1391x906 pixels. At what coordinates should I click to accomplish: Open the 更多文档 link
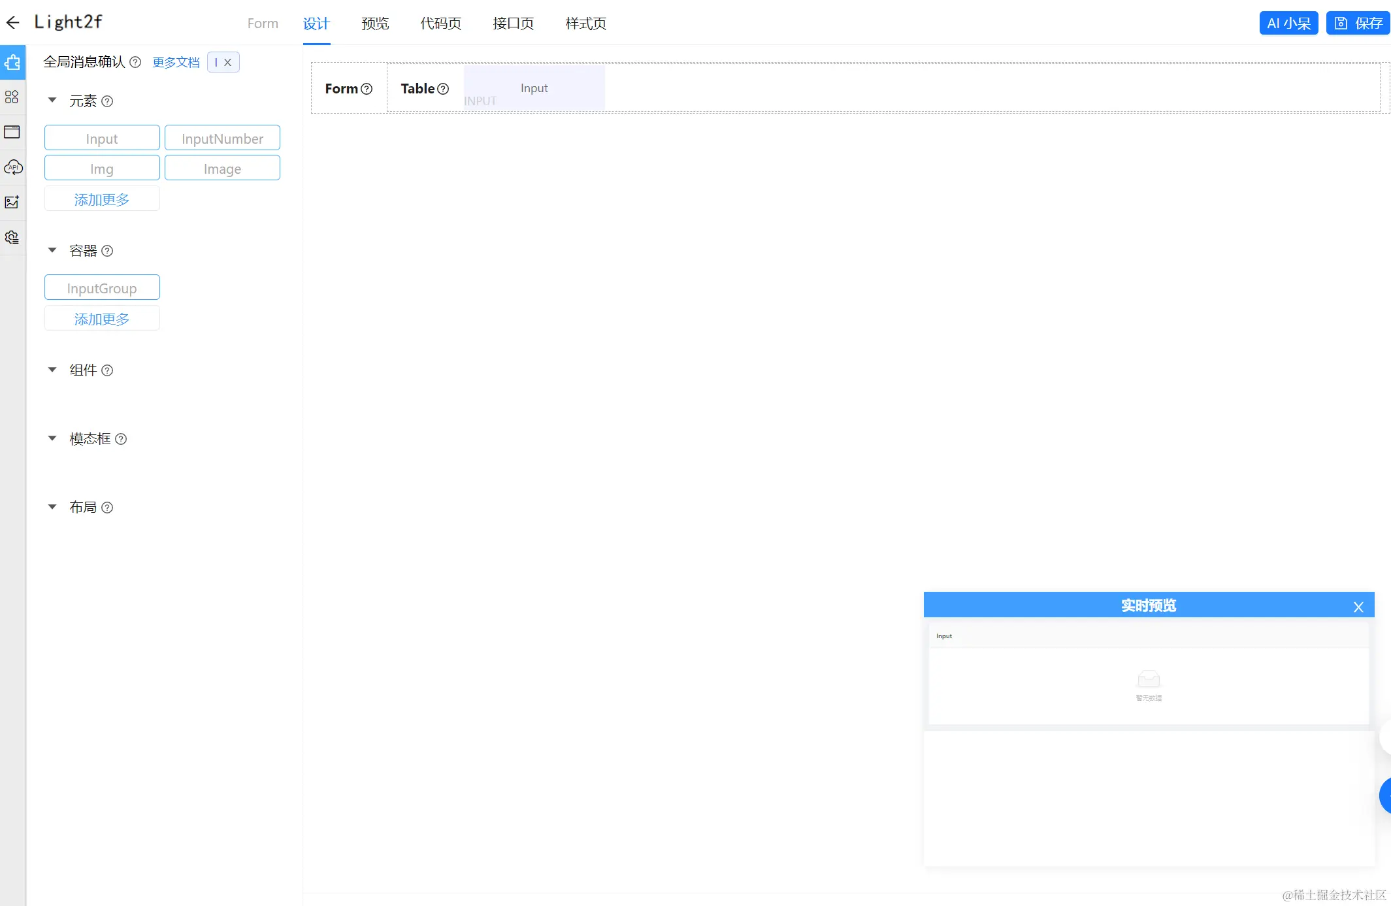[176, 62]
